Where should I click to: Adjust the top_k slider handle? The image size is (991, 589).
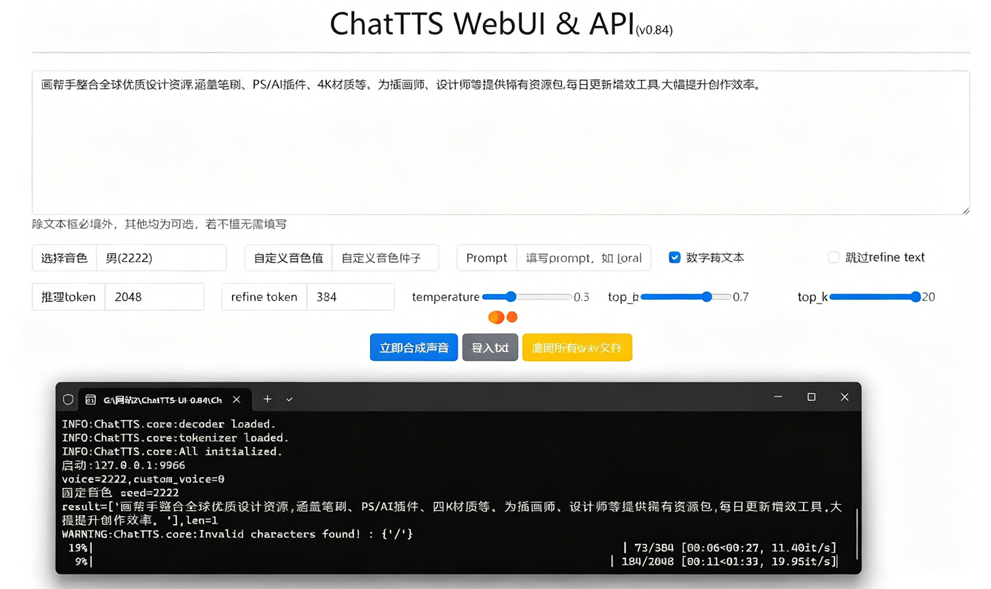(915, 297)
